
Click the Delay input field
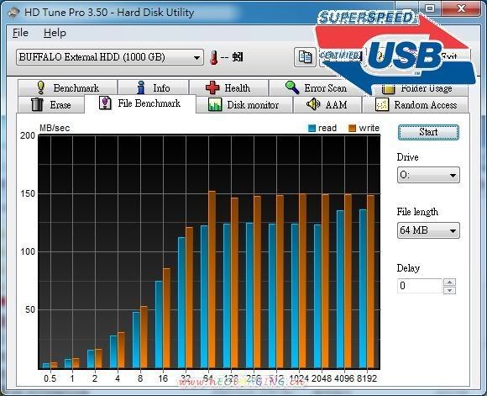[420, 286]
